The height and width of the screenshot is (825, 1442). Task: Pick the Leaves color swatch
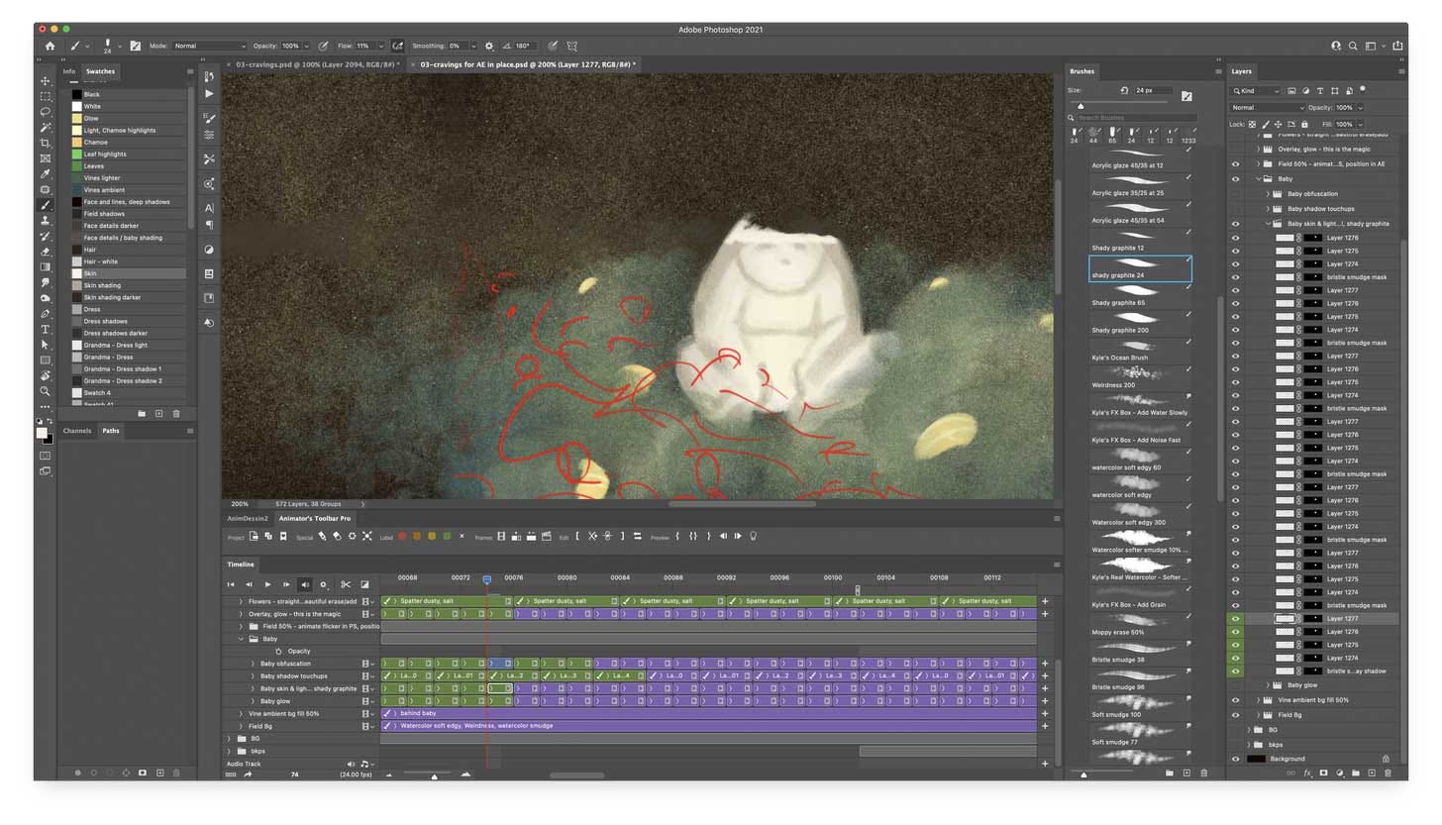pyautogui.click(x=76, y=166)
